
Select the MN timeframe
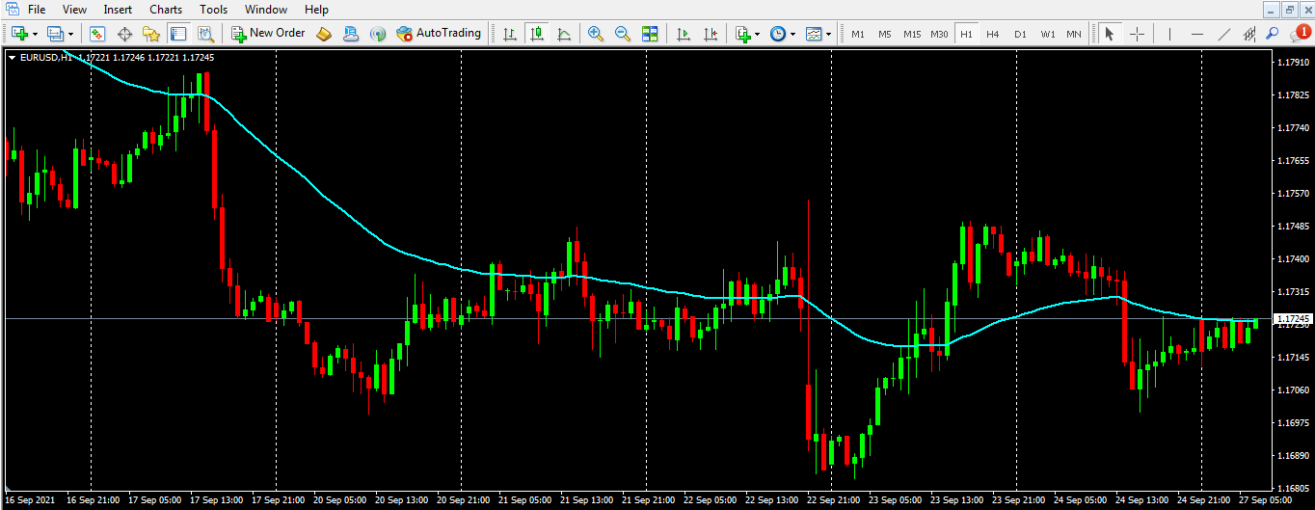point(1074,34)
